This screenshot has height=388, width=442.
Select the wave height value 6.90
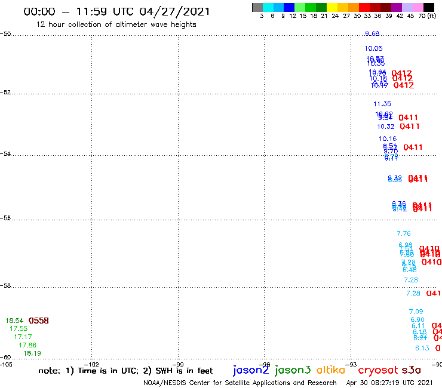click(418, 319)
